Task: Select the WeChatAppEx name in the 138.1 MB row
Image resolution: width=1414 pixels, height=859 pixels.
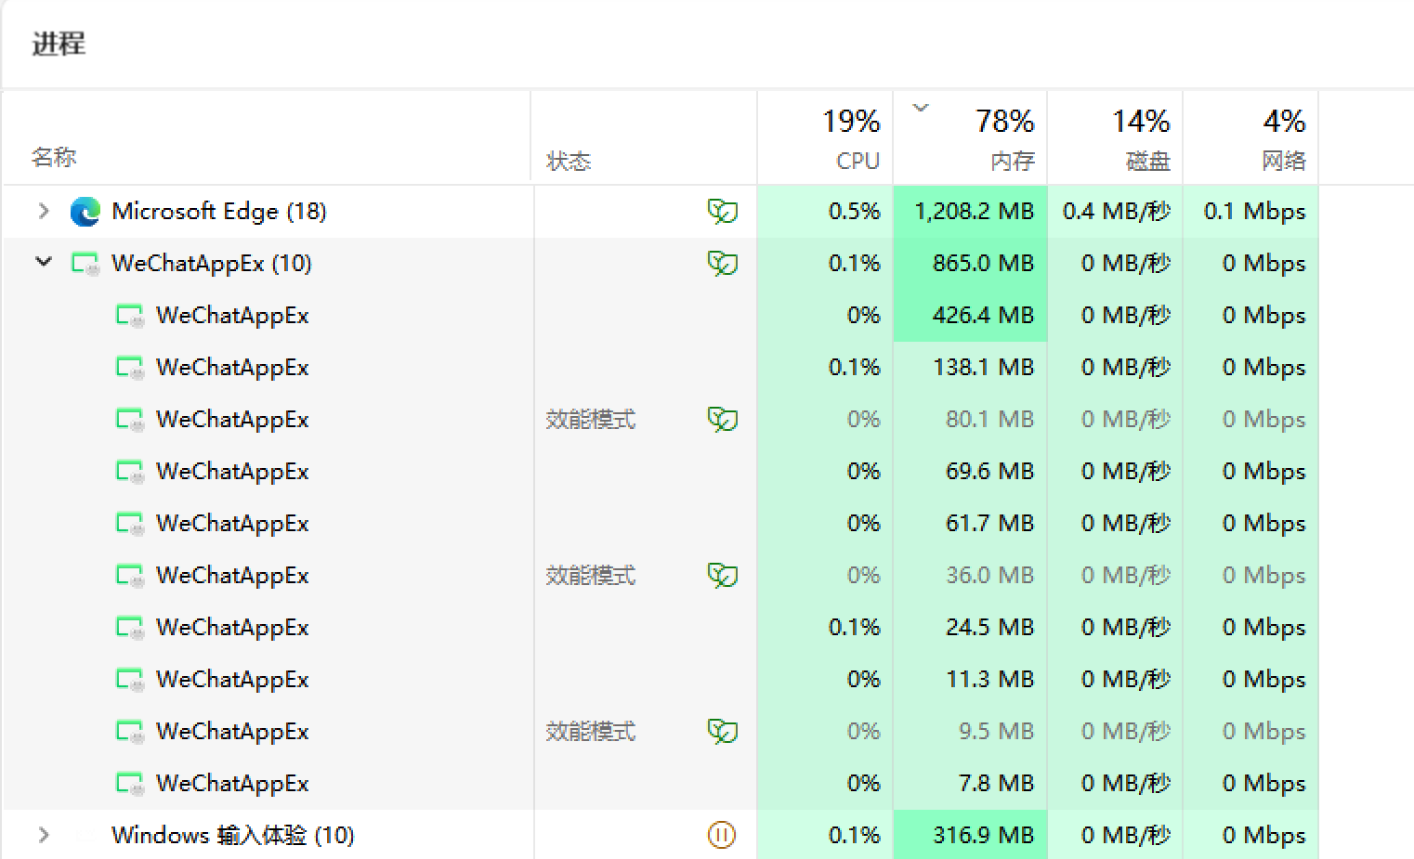Action: (232, 368)
